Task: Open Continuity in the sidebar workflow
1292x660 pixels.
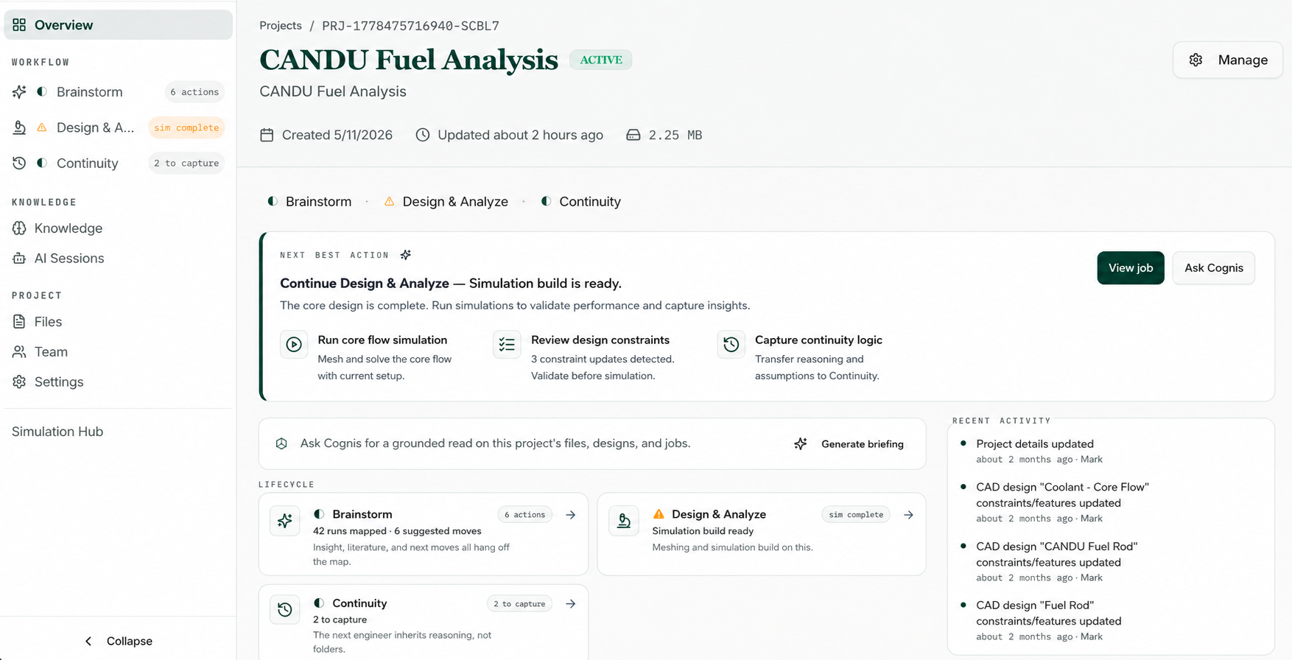Action: click(x=118, y=163)
